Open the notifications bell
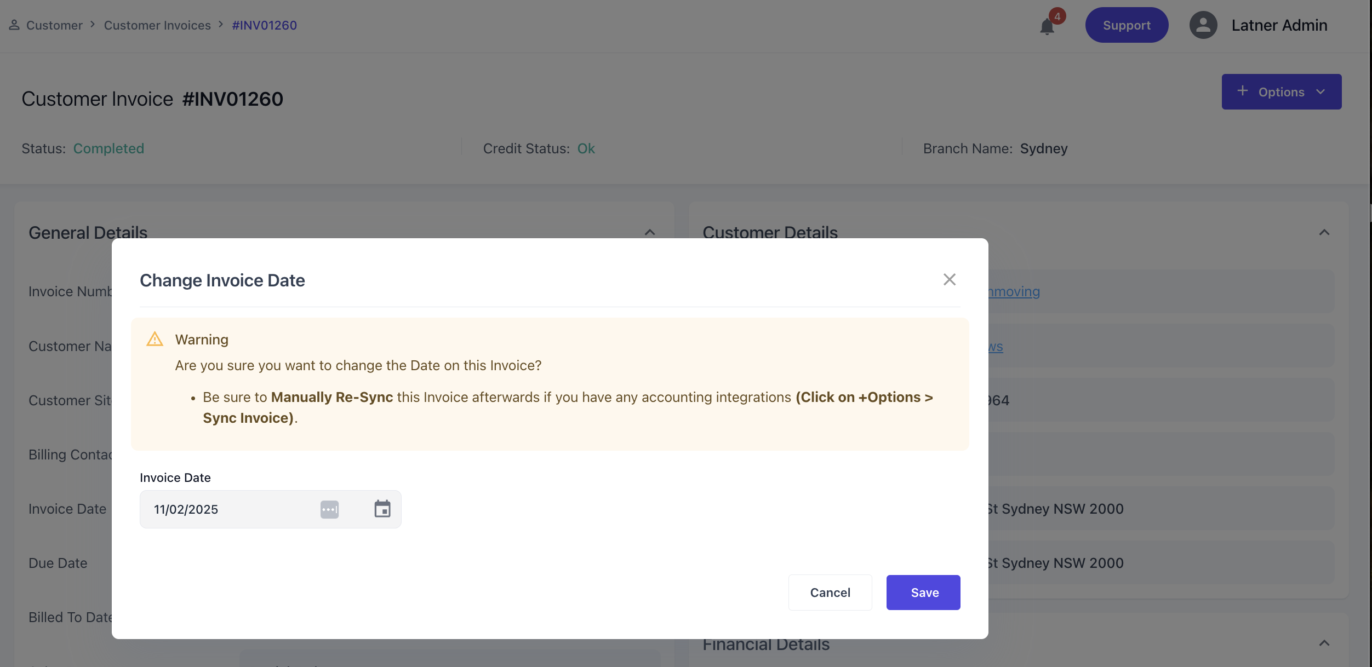Viewport: 1372px width, 667px height. pos(1047,26)
